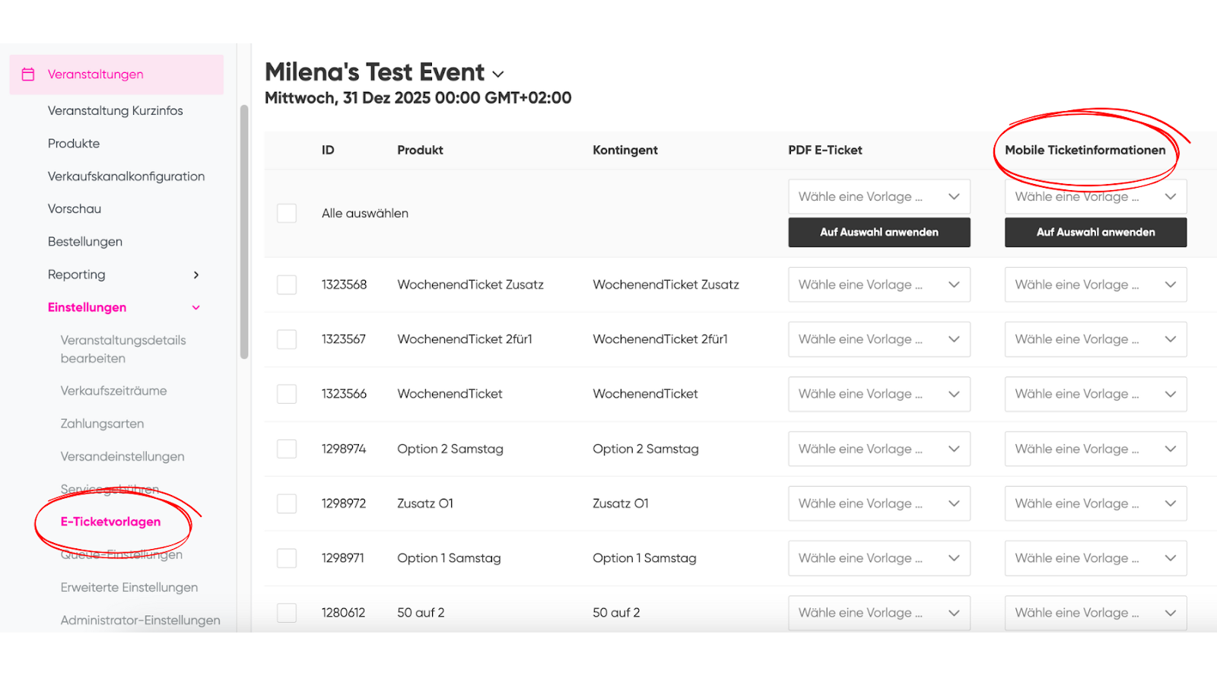Apply mobile template with Auf Auswahl anwenden button
The image size is (1217, 676).
point(1096,232)
